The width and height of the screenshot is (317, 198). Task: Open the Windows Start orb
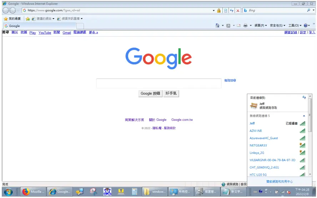coord(8,192)
